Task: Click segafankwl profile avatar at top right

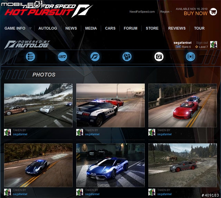Action: pos(213,45)
